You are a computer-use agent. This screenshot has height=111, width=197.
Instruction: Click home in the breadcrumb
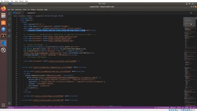[x=15, y=16]
